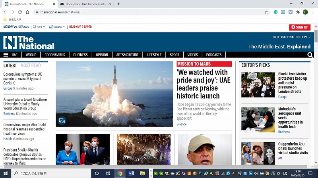Open File Explorer from the taskbar

143,173
